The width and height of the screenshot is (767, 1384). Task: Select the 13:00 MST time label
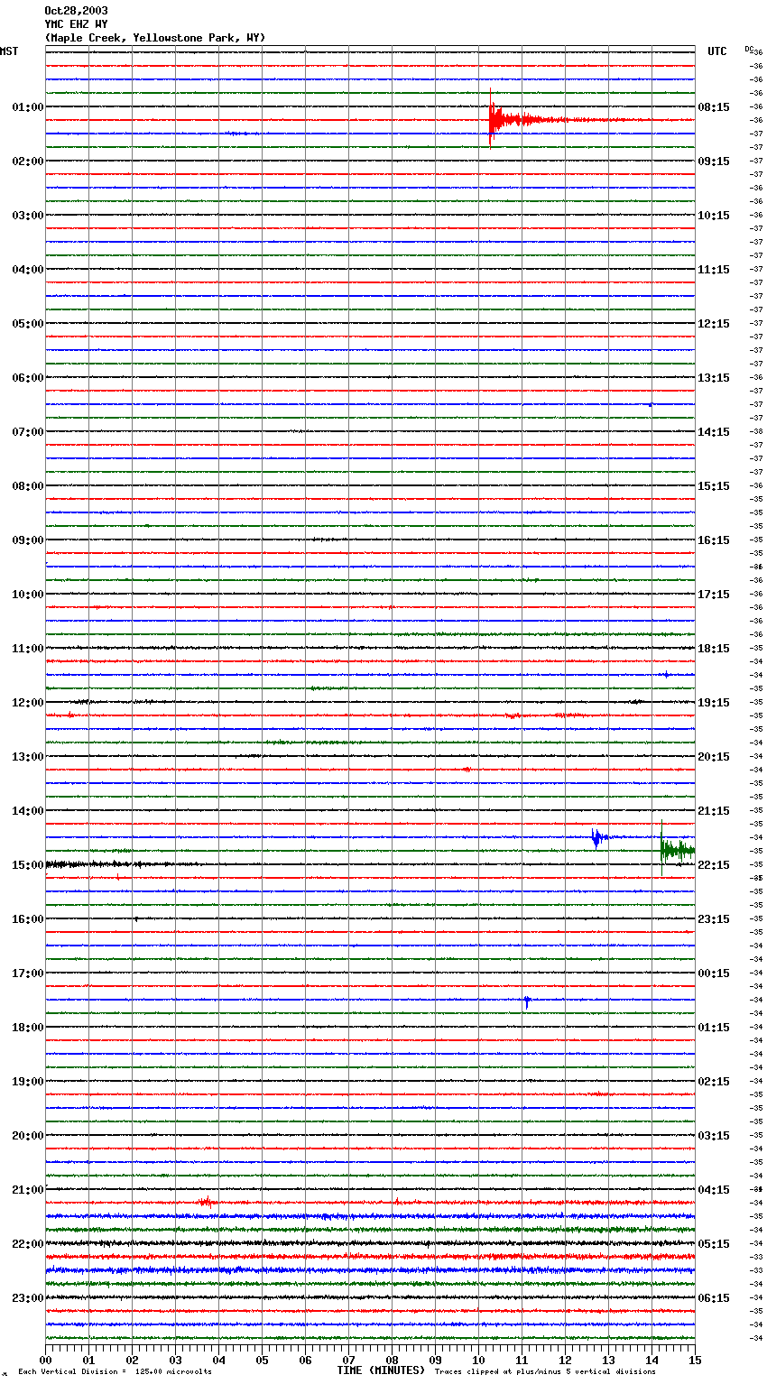[x=28, y=757]
